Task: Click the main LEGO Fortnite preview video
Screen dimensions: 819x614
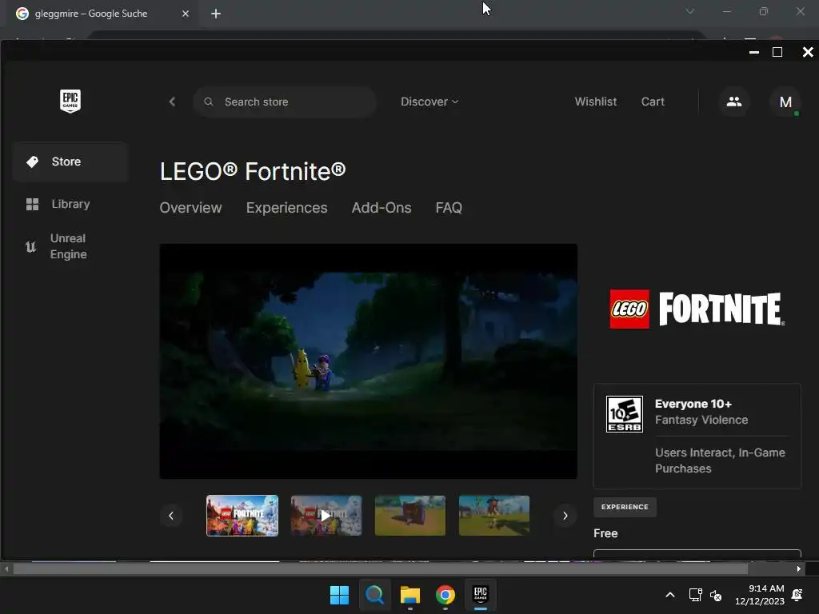Action: click(368, 361)
